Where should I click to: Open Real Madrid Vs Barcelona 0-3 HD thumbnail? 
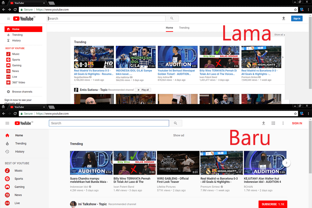click(x=94, y=57)
